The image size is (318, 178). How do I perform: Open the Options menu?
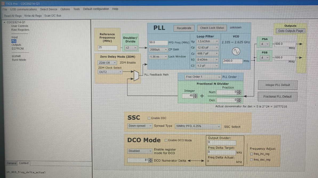point(65,9)
